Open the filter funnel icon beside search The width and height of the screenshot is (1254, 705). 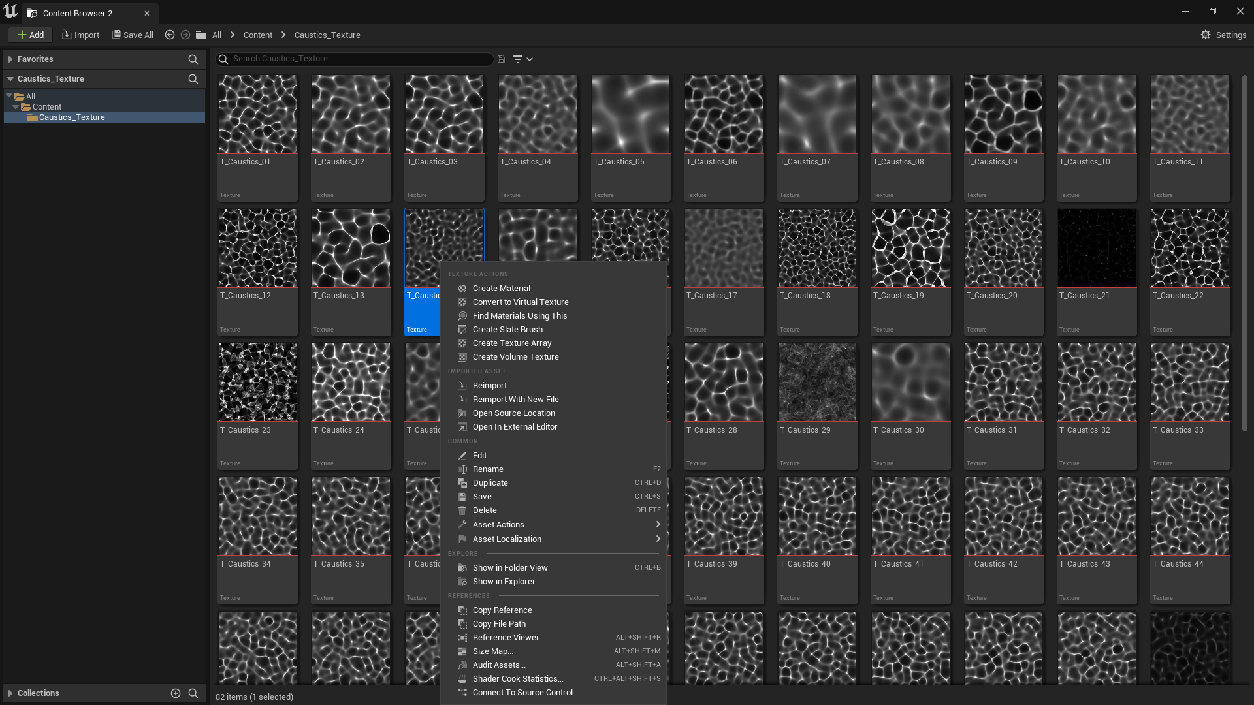518,59
